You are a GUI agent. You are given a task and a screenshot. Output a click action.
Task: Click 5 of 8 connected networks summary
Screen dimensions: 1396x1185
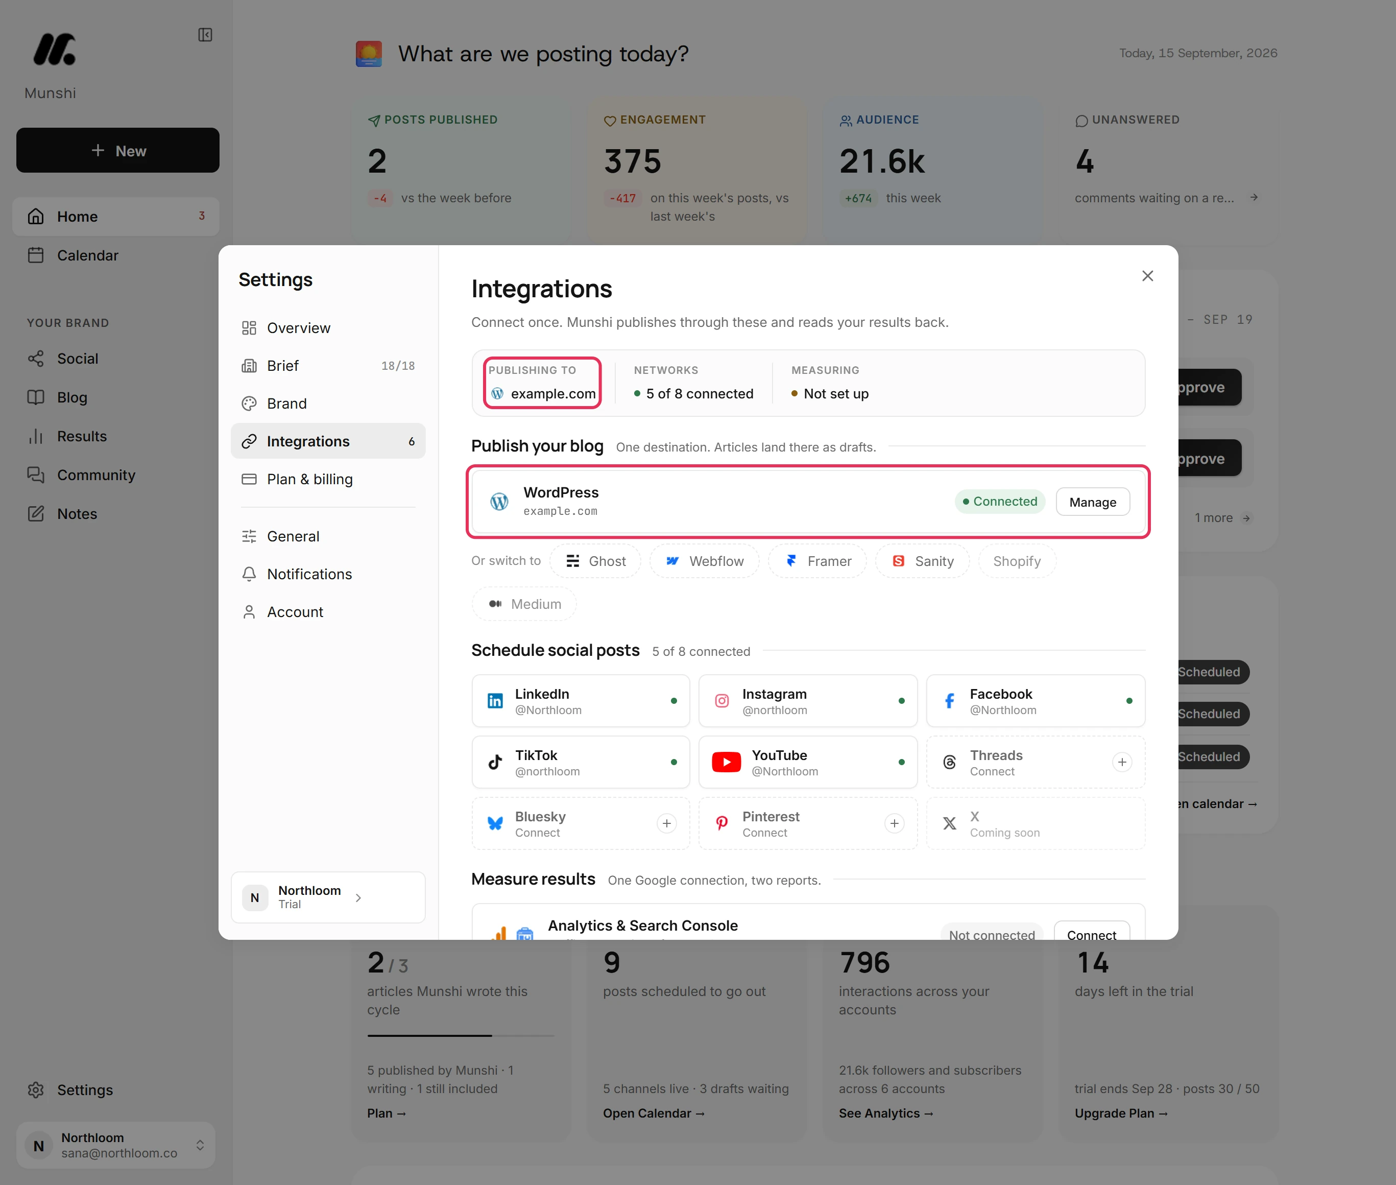[693, 382]
